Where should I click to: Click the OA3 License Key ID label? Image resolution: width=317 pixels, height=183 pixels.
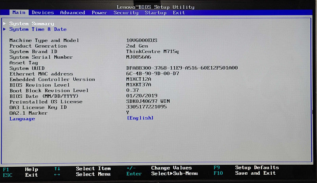click(38, 107)
